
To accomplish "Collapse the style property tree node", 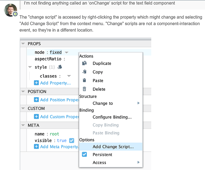I will point(30,67).
